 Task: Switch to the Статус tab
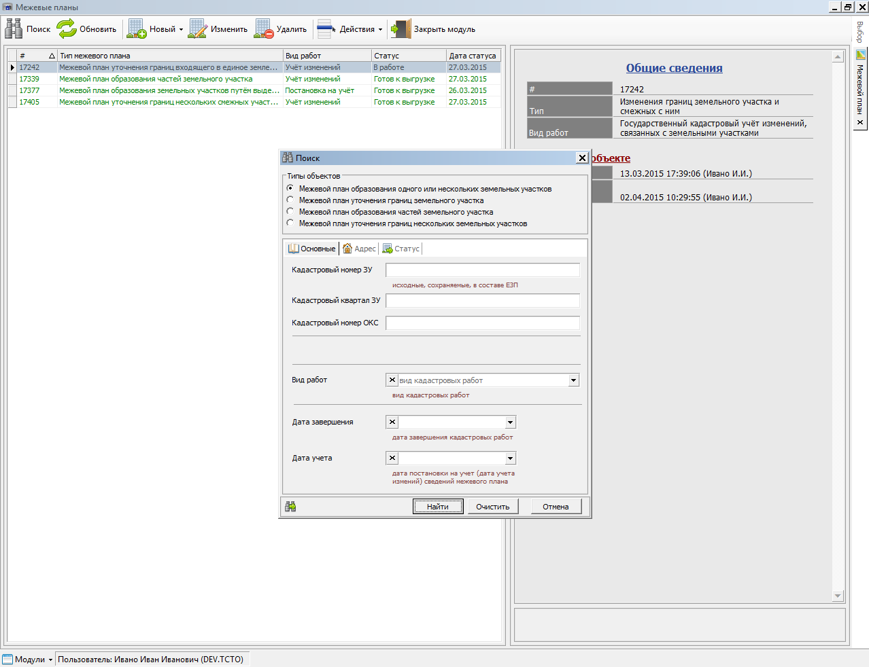(401, 249)
